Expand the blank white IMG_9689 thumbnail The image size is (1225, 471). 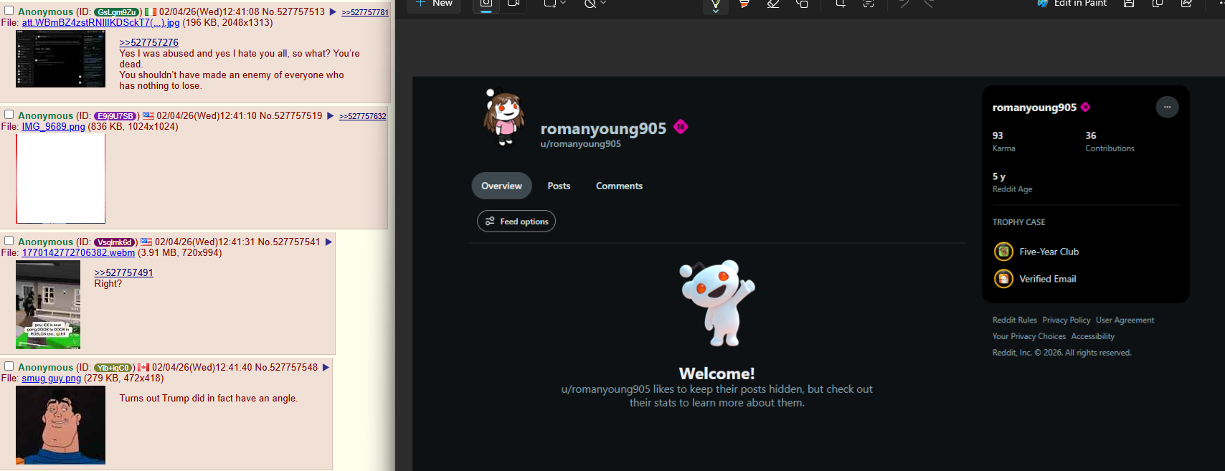[60, 179]
